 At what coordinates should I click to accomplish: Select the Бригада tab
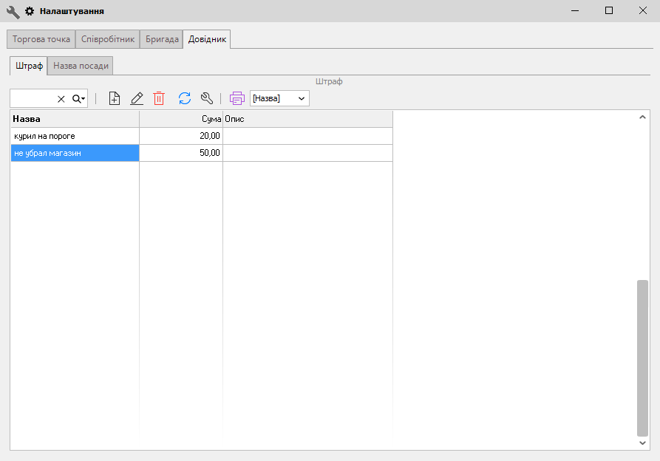coord(162,39)
